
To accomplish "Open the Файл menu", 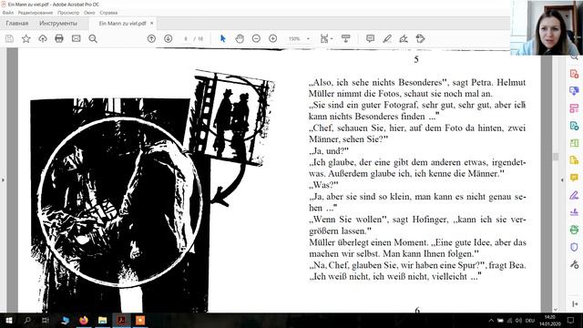I will (x=8, y=13).
